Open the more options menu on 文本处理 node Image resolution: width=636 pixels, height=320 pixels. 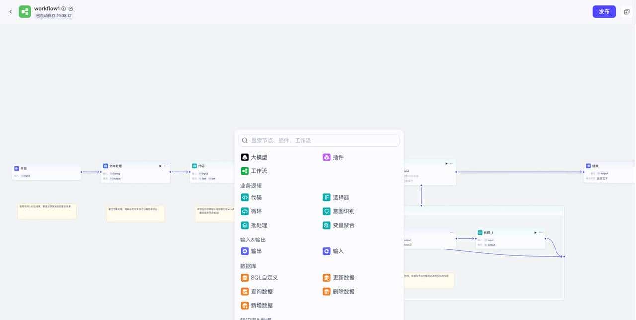click(x=166, y=166)
